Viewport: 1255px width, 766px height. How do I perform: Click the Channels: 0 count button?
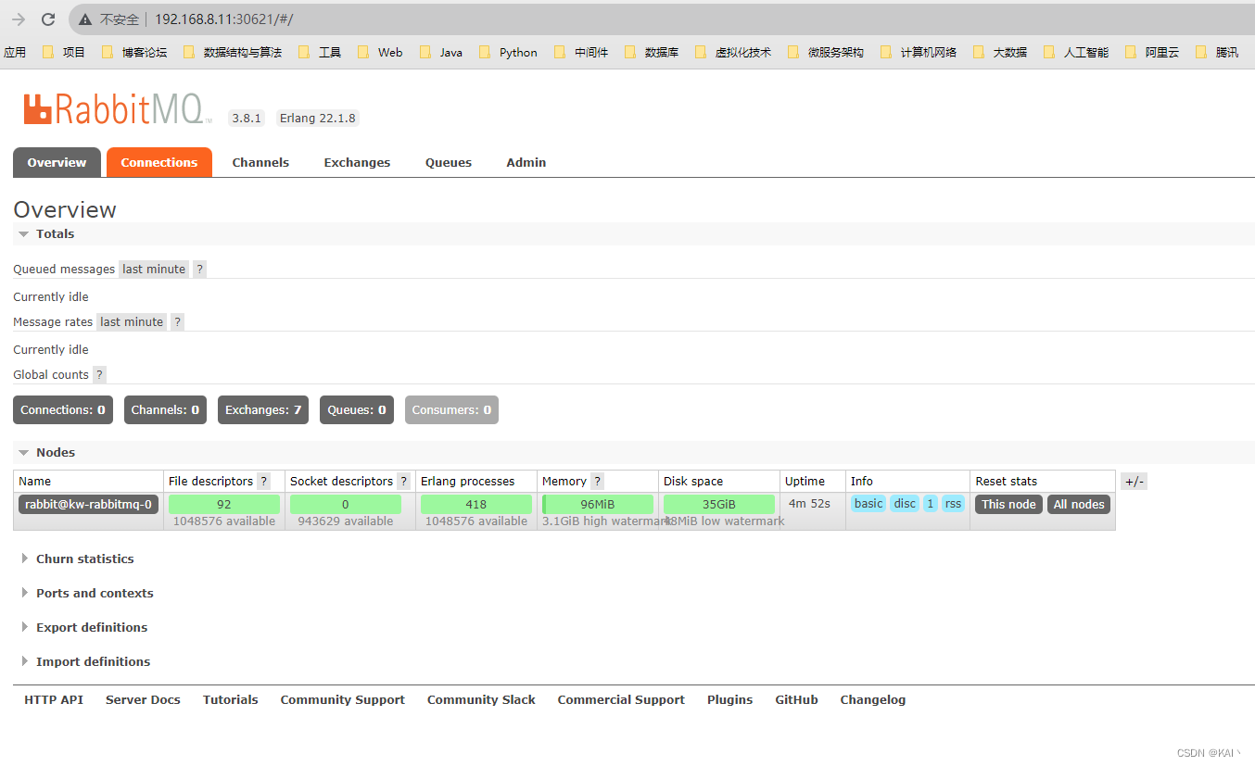pyautogui.click(x=165, y=409)
